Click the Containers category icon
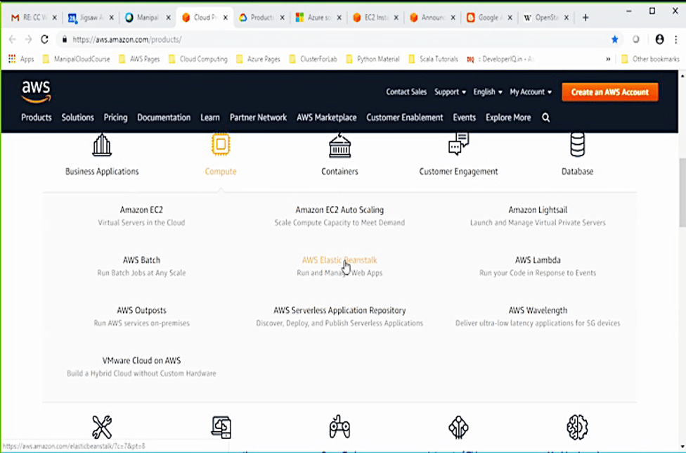Image resolution: width=686 pixels, height=453 pixels. point(339,145)
